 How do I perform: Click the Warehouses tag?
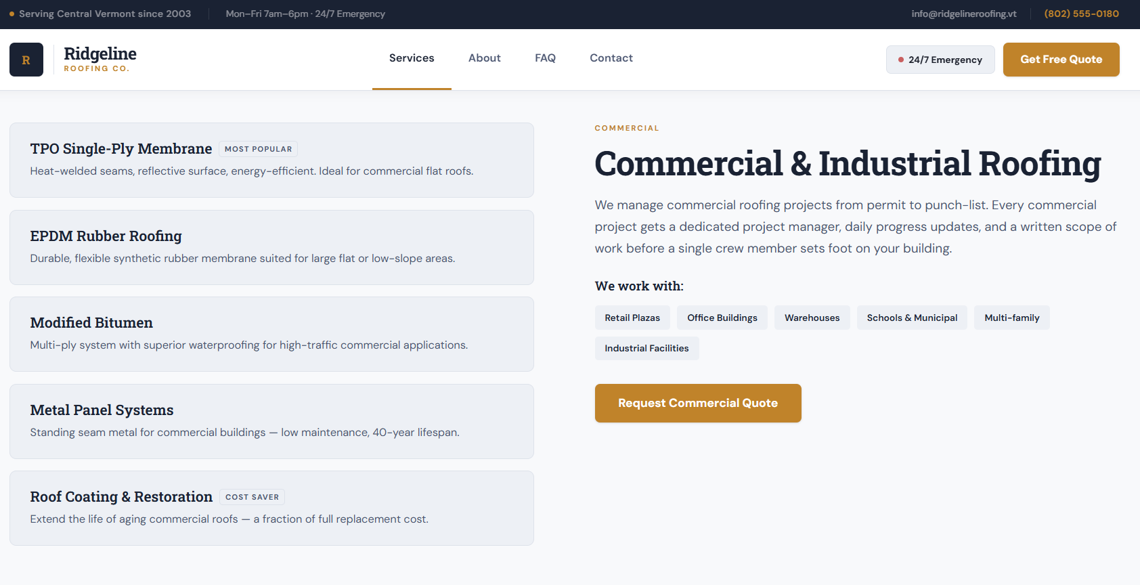812,318
